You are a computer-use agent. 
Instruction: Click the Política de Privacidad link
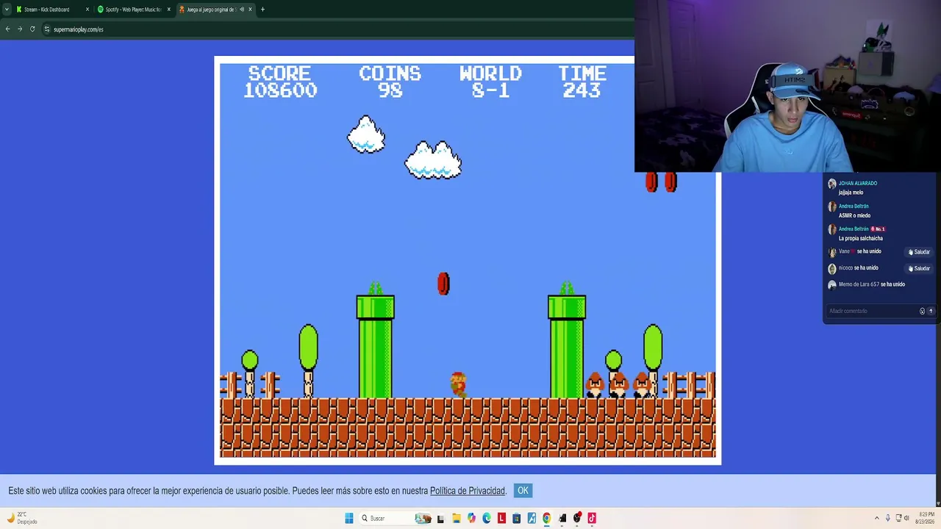pyautogui.click(x=468, y=491)
